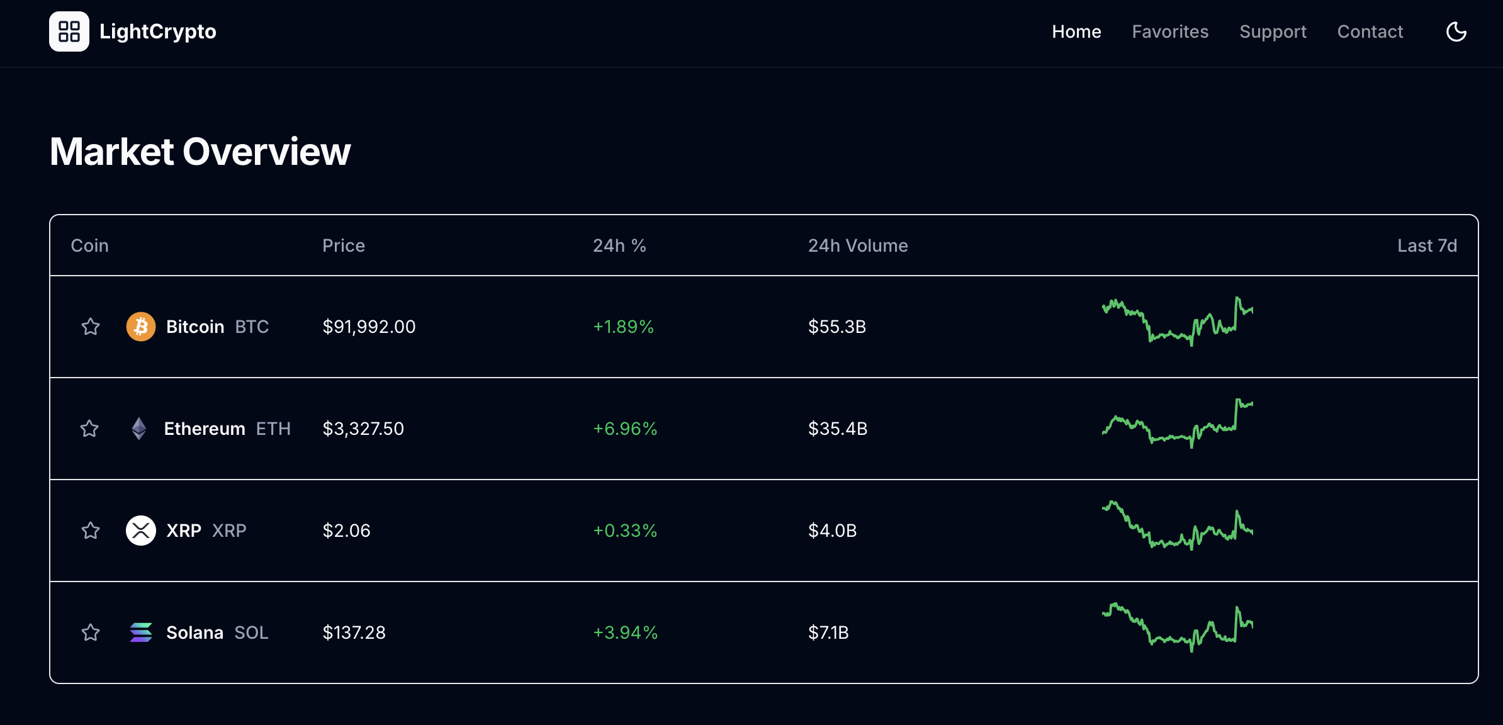Navigate to the Contact page
Image resolution: width=1503 pixels, height=725 pixels.
(1370, 31)
